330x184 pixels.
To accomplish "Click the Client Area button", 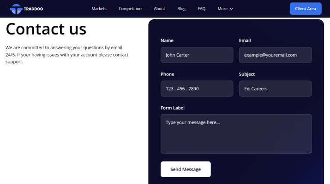I will click(x=306, y=9).
